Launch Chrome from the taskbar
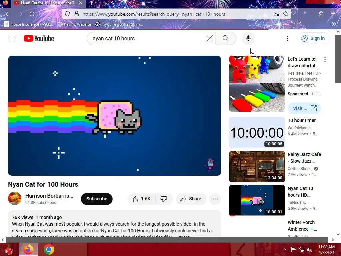The image size is (341, 256). (x=49, y=249)
